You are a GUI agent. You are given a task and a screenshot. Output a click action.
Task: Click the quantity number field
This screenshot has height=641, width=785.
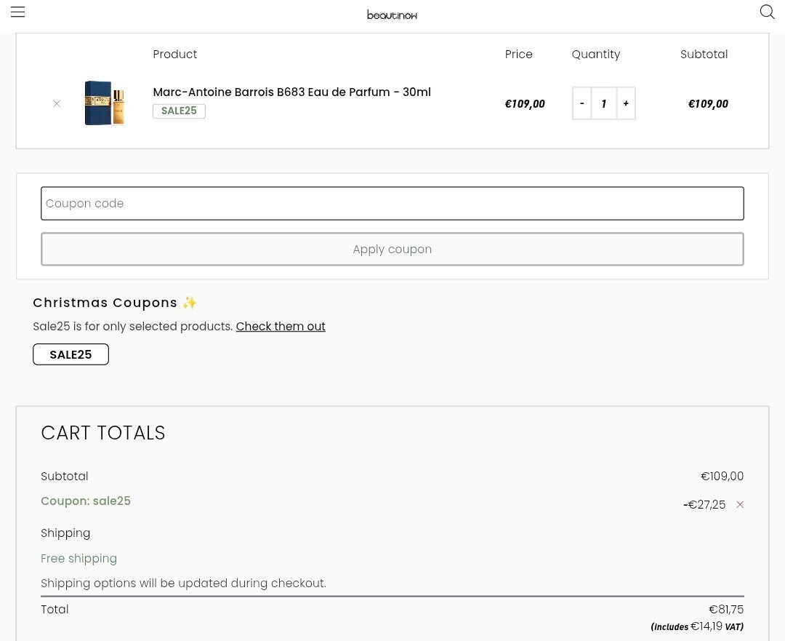click(603, 103)
